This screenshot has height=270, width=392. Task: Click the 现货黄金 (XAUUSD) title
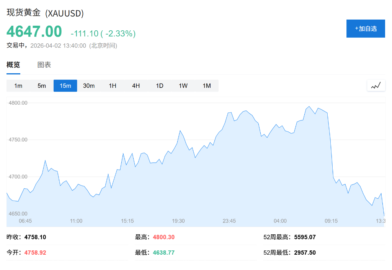[44, 13]
